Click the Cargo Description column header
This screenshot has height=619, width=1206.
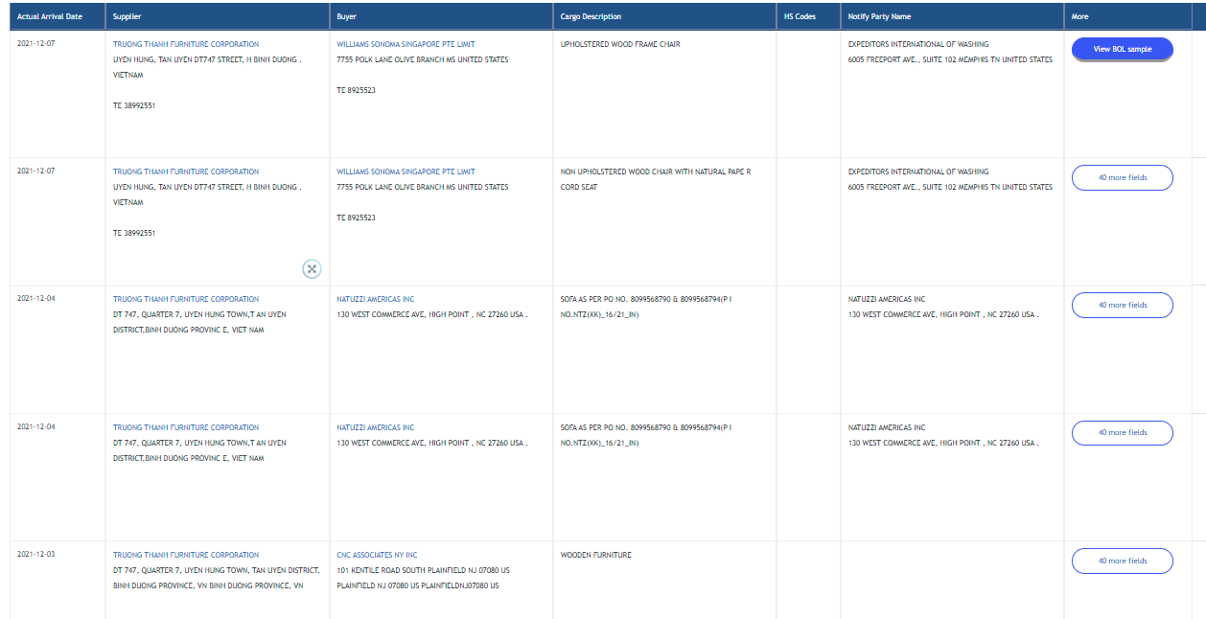pyautogui.click(x=591, y=16)
